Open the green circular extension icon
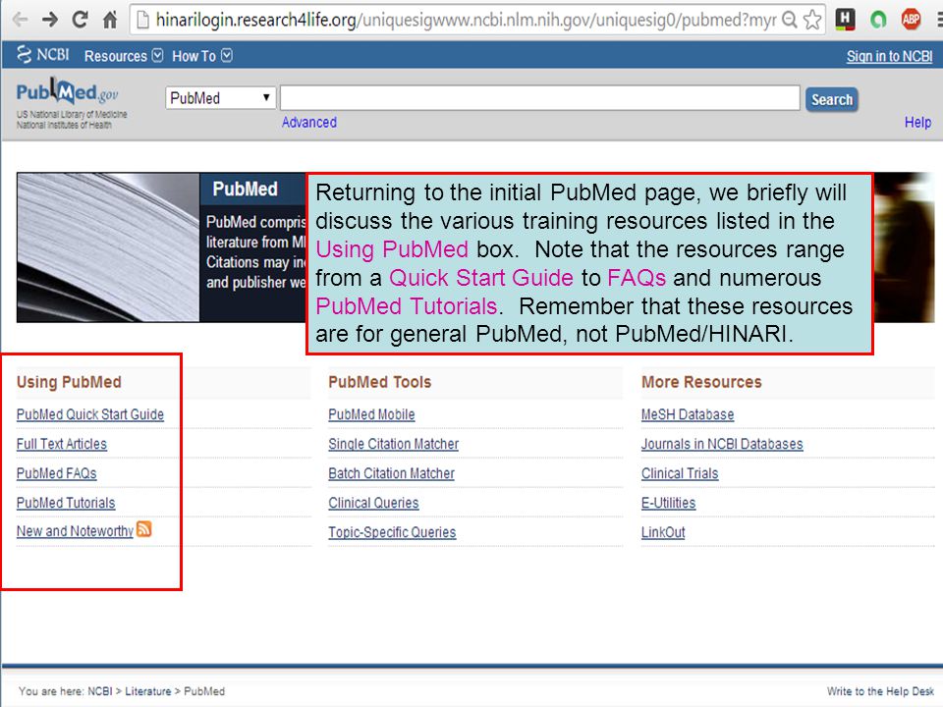Viewport: 943px width, 707px height. click(x=878, y=20)
